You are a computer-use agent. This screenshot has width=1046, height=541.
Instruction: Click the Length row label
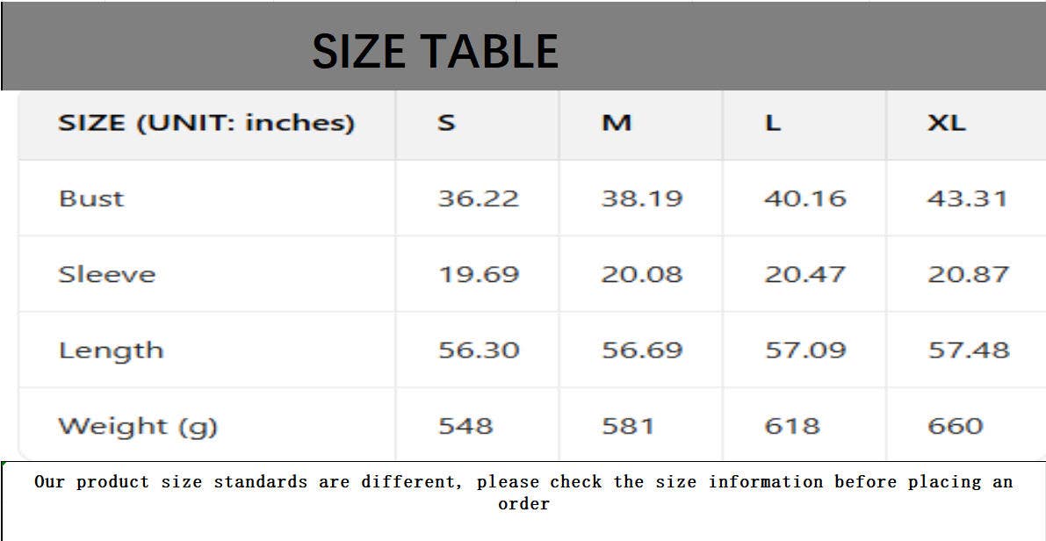click(x=111, y=350)
